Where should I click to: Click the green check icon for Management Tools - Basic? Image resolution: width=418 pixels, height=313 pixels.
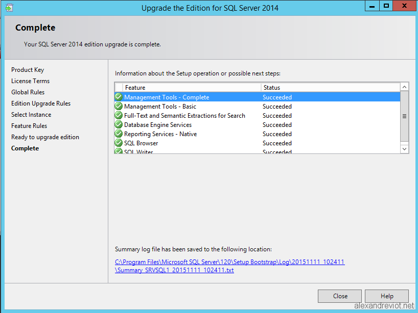tap(119, 107)
